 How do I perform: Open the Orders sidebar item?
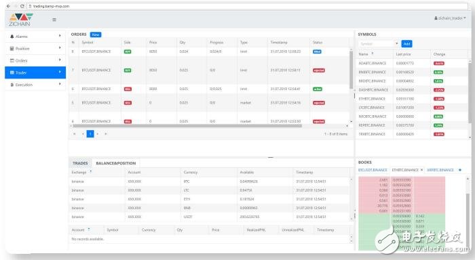coord(35,60)
